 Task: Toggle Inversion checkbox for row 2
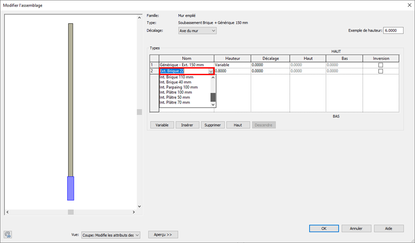click(381, 71)
